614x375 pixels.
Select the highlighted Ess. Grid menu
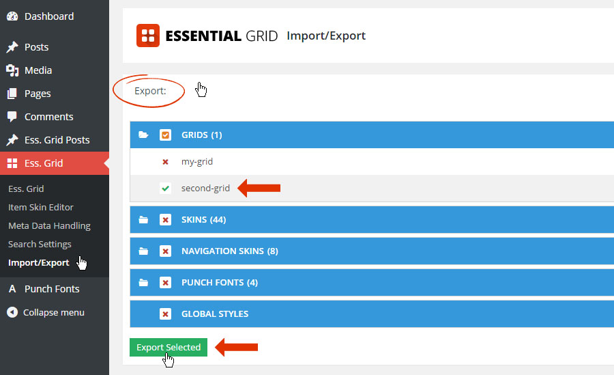click(55, 163)
